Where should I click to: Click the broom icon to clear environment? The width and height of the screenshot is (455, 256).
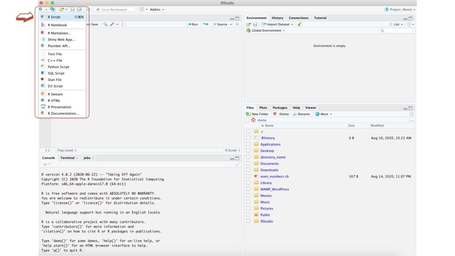(299, 24)
